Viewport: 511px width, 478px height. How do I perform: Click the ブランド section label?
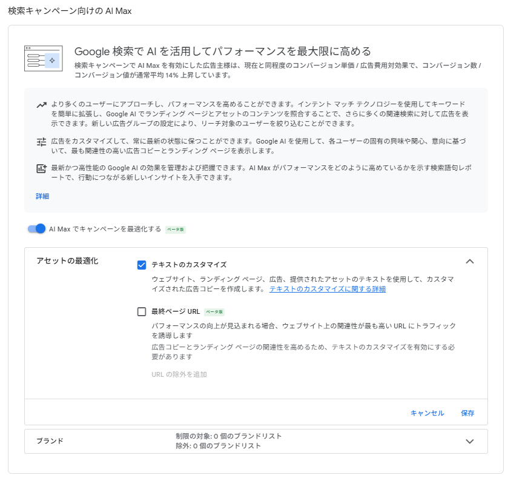click(x=50, y=441)
